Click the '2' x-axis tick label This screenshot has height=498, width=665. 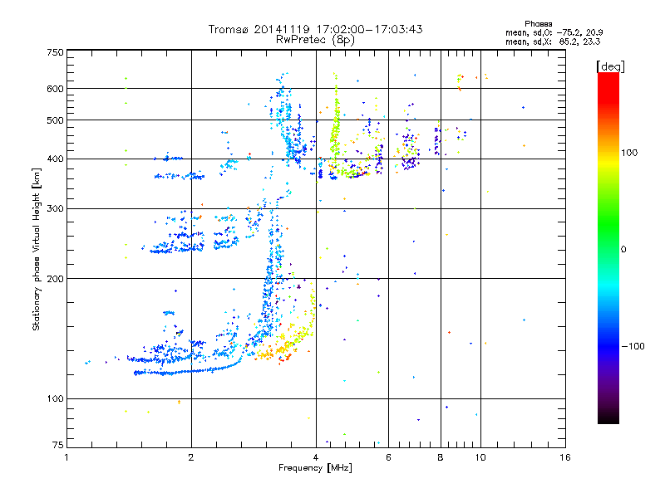click(191, 457)
